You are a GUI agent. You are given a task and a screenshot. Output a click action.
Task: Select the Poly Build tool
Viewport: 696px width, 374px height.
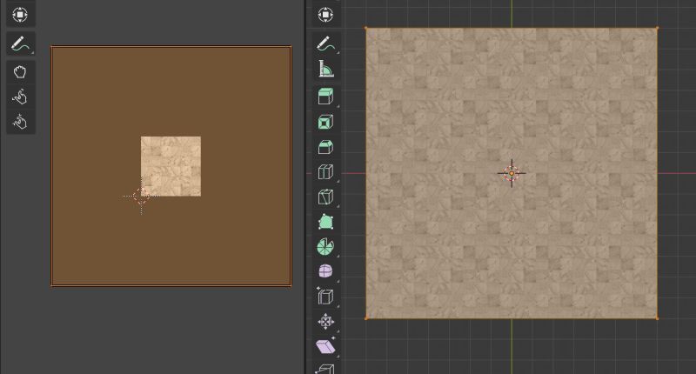pyautogui.click(x=325, y=222)
